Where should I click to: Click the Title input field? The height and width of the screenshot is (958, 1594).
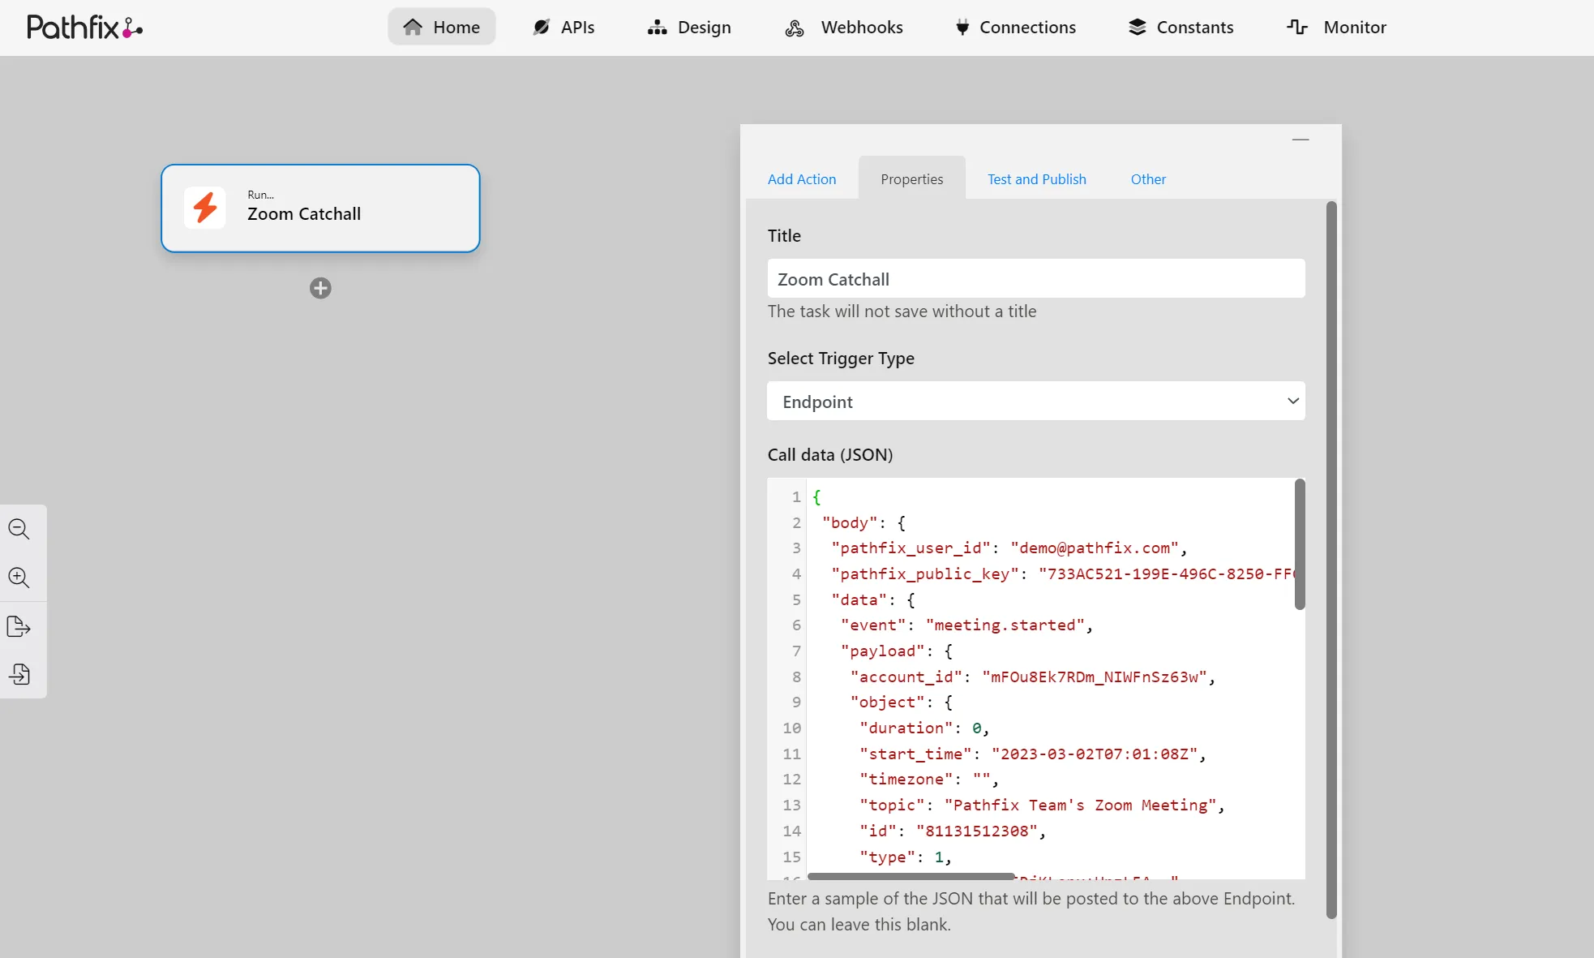[x=1036, y=279]
